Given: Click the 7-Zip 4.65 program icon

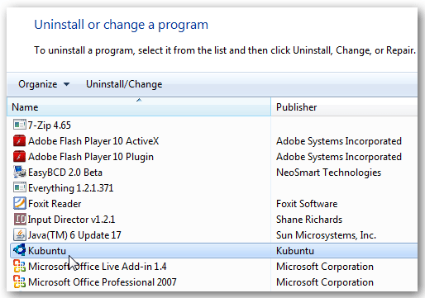Looking at the screenshot, I should coord(20,125).
